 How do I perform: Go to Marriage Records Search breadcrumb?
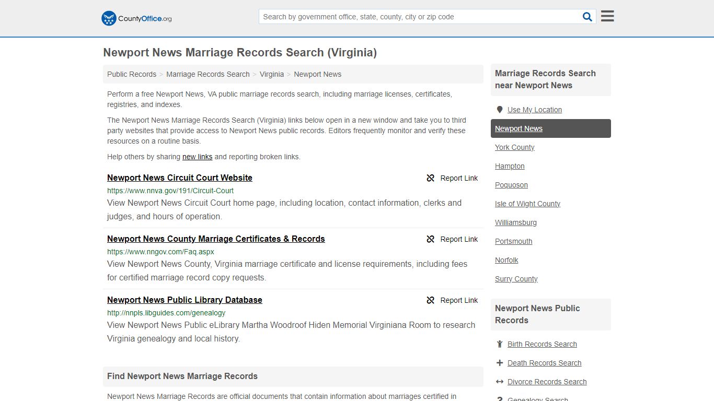tap(208, 74)
